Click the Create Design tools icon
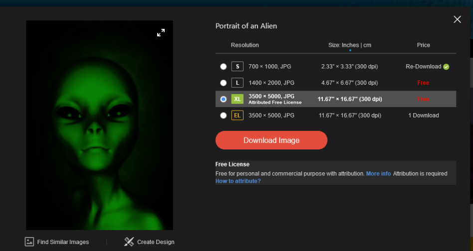This screenshot has height=251, width=473. click(x=129, y=242)
